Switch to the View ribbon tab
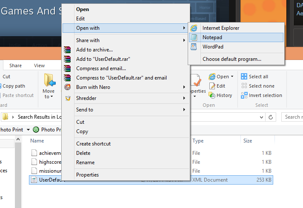 tap(39, 66)
